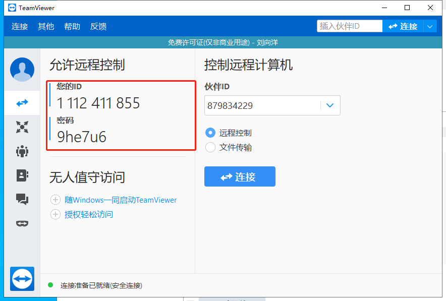The width and height of the screenshot is (446, 301).
Task: Click the large blue 连接 button
Action: coord(240,176)
